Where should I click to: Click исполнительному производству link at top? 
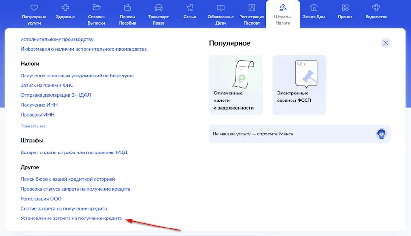click(57, 39)
